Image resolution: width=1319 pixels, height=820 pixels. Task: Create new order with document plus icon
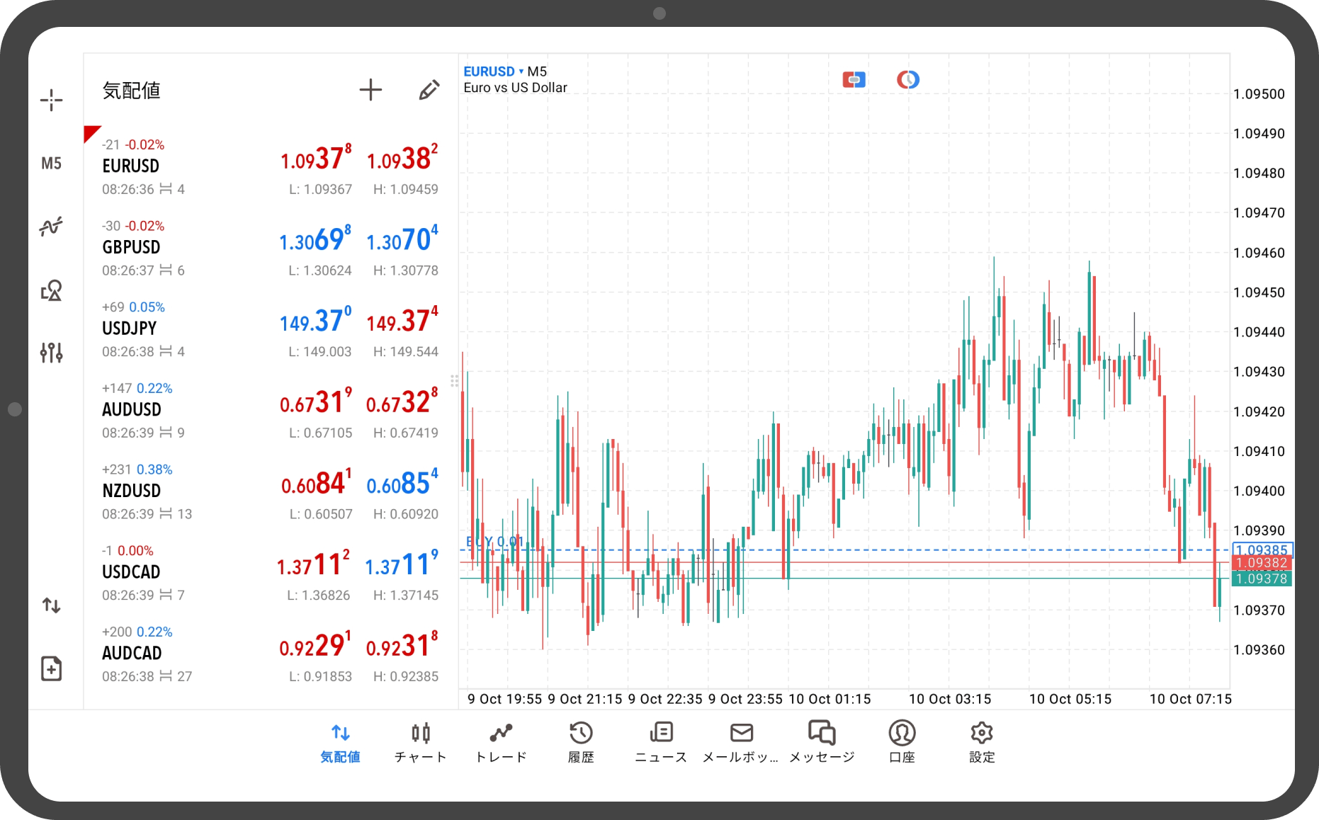(51, 668)
